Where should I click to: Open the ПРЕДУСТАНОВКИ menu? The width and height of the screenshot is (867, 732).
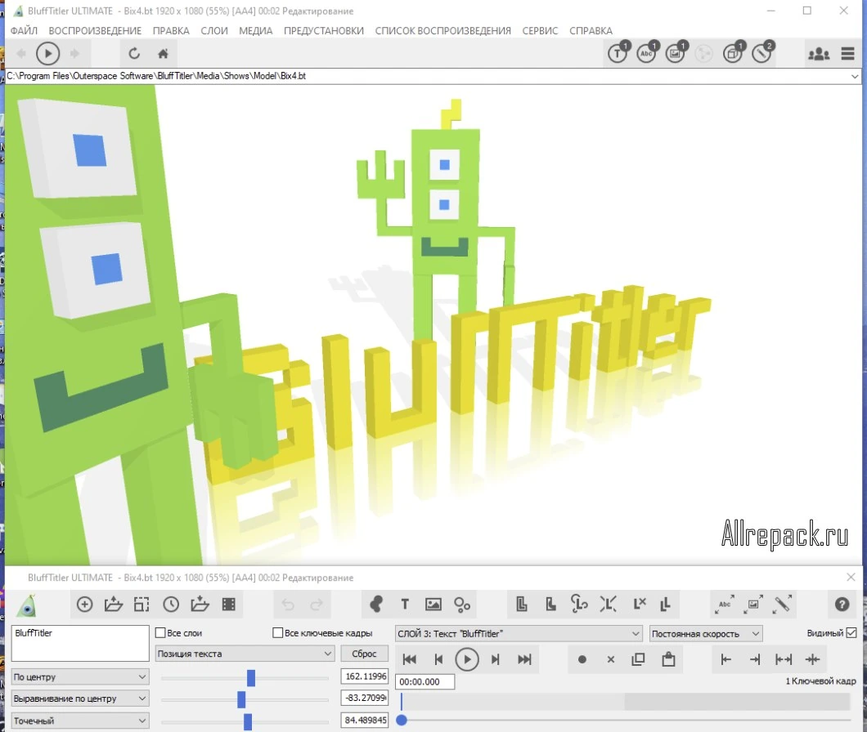tap(323, 30)
